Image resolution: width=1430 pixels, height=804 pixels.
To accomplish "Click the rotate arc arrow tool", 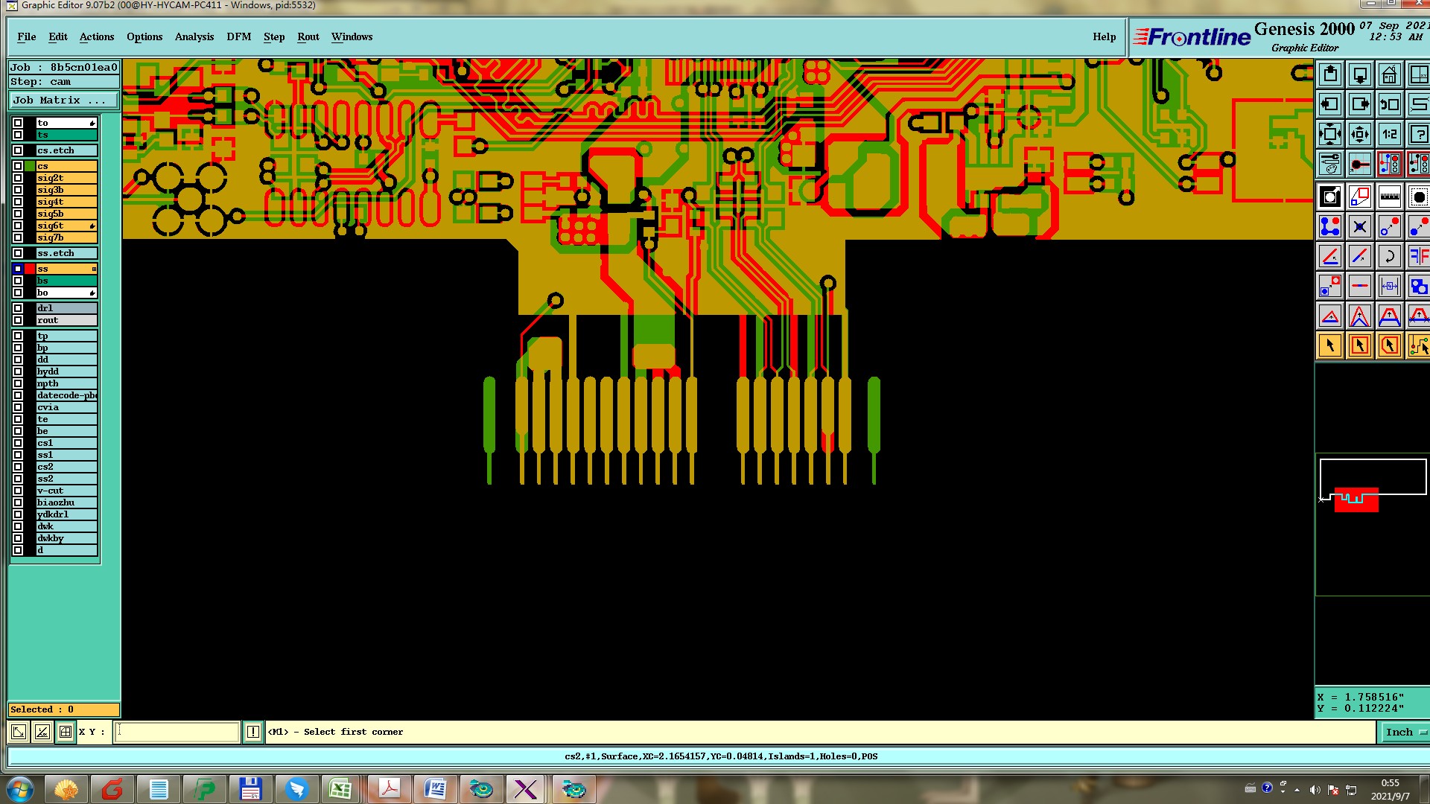I will coord(1389,257).
